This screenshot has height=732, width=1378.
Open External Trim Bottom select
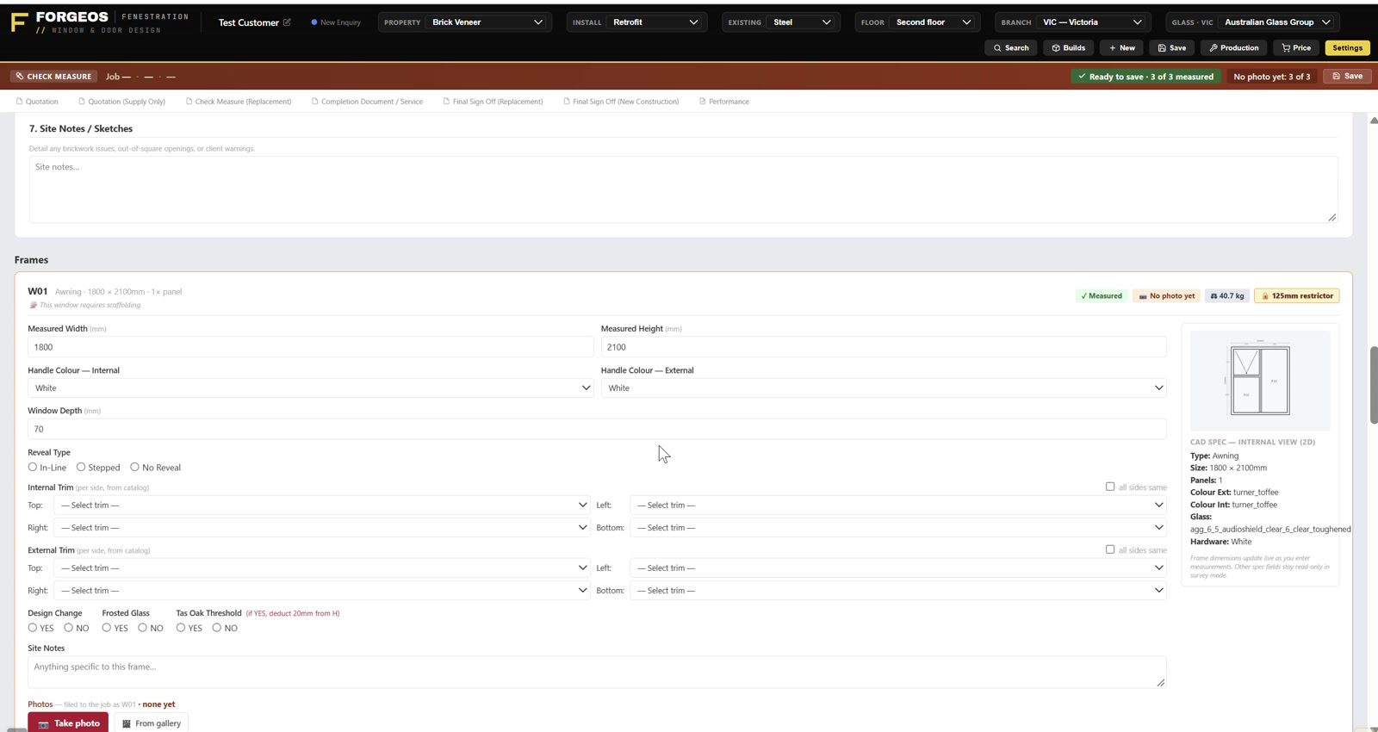point(898,591)
